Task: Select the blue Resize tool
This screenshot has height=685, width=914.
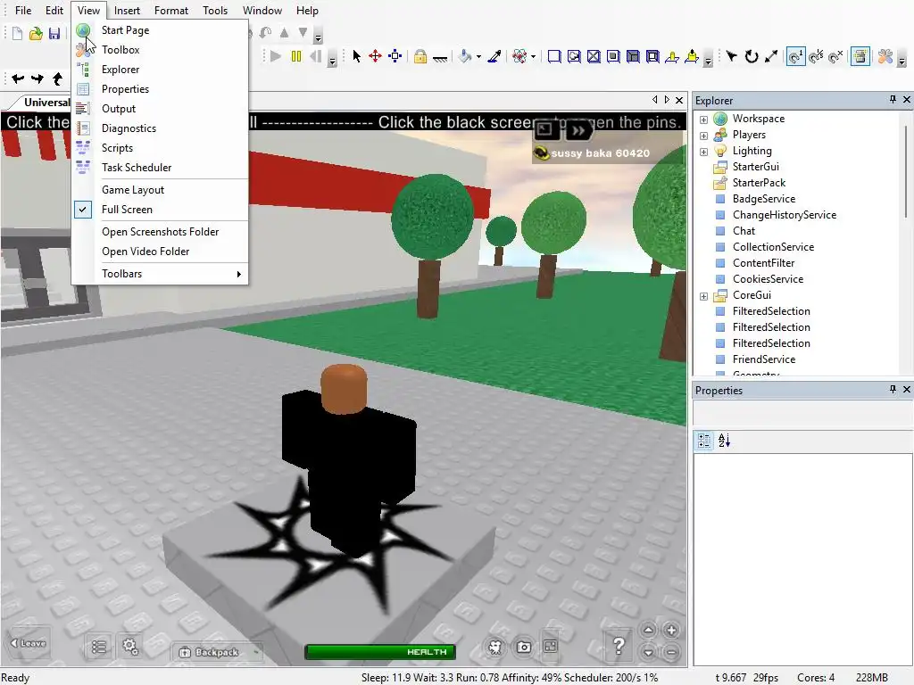Action: pos(395,56)
